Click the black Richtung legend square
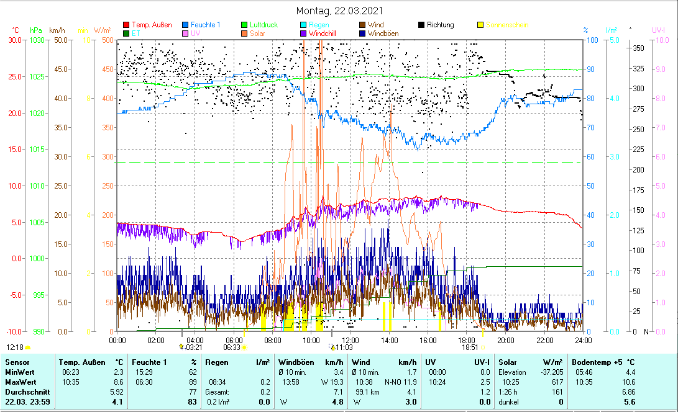Viewport: 678px width, 412px height. pyautogui.click(x=421, y=25)
